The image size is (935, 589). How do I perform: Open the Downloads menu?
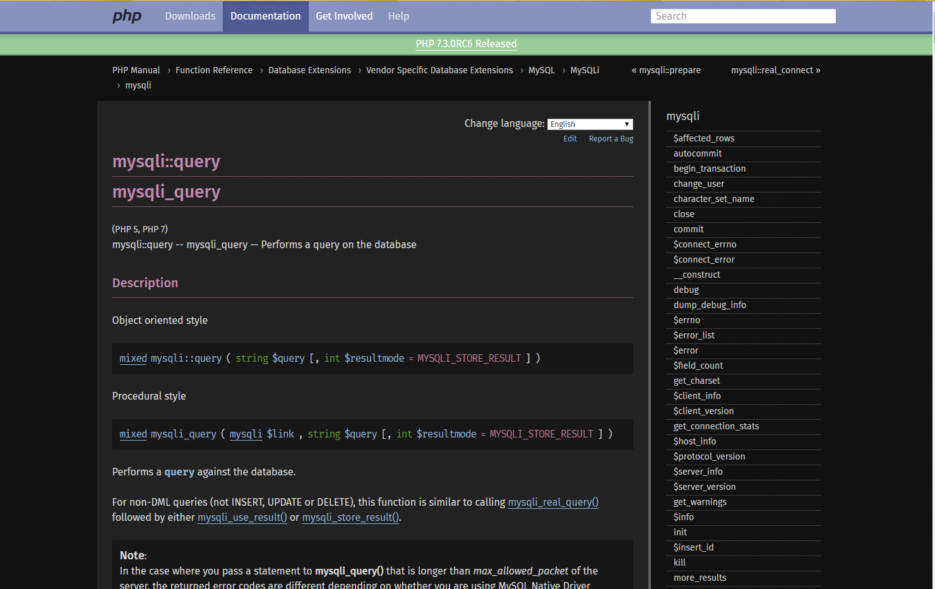[190, 16]
